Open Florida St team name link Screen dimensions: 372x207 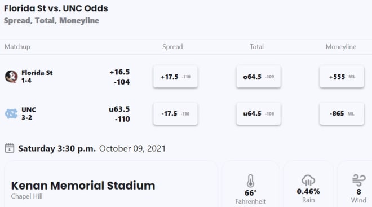coord(37,73)
